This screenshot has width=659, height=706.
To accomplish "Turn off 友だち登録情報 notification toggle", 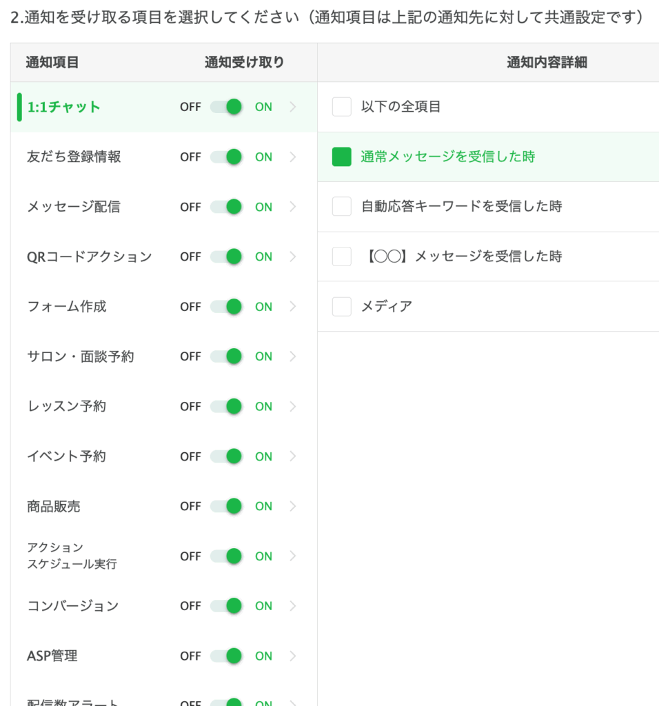I will click(227, 157).
